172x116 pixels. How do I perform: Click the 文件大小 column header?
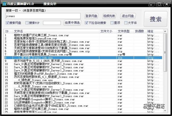pos(108,31)
